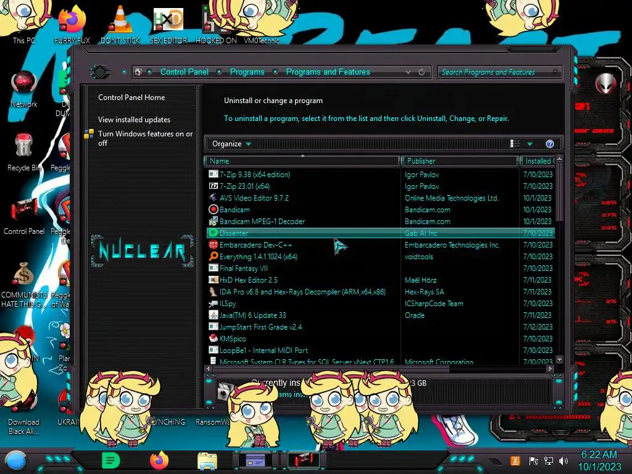Click the horizontal scrollbar left arrow
The height and width of the screenshot is (474, 632).
pyautogui.click(x=209, y=368)
